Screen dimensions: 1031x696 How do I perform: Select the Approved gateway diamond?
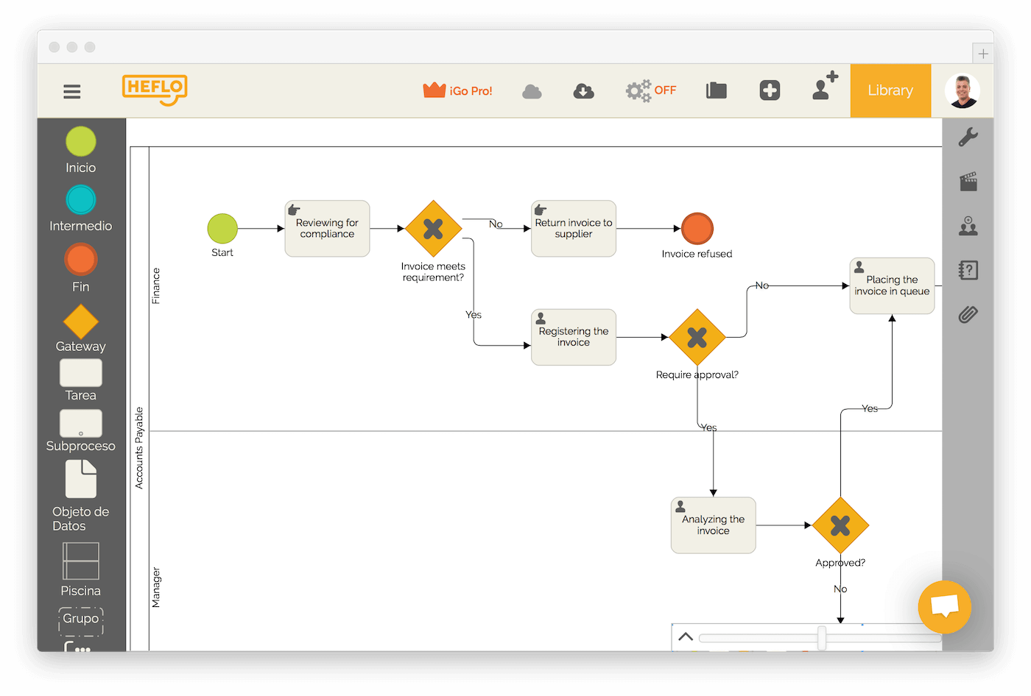(x=840, y=525)
